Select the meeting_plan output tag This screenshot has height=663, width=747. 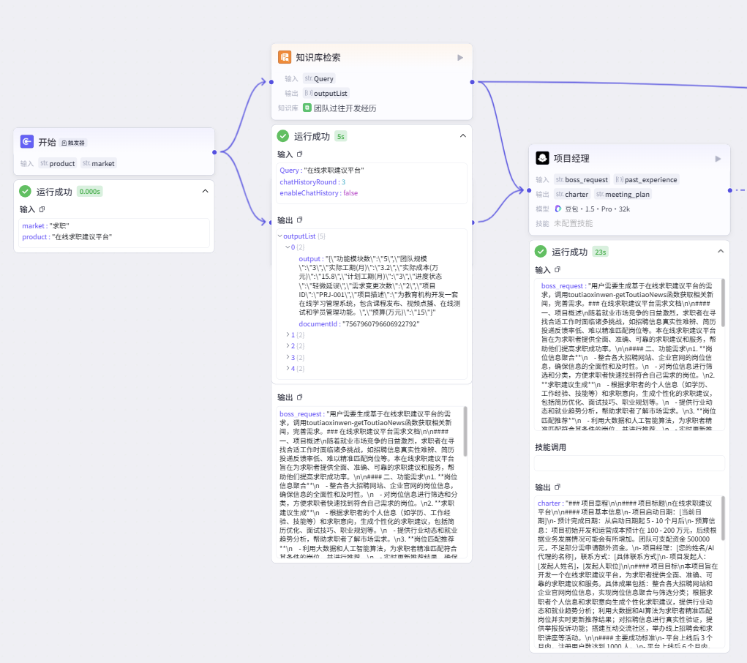point(623,195)
